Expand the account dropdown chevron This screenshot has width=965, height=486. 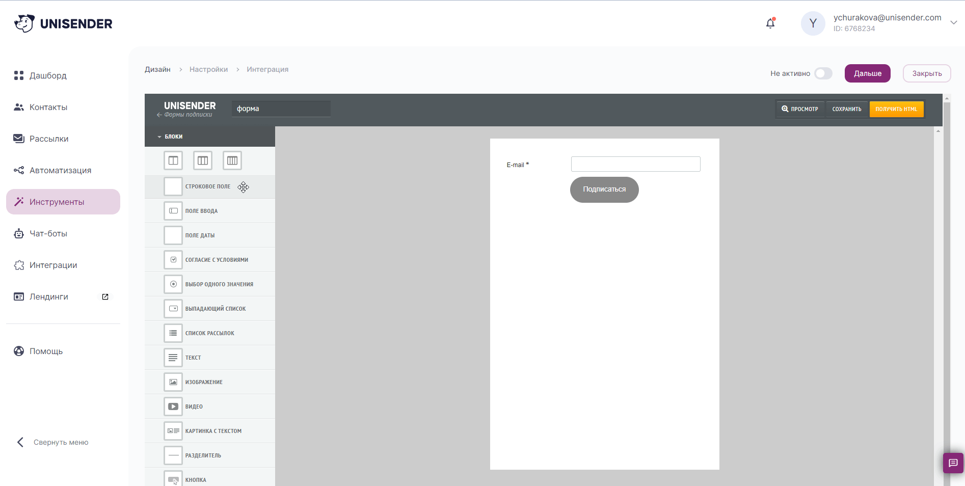(x=954, y=22)
